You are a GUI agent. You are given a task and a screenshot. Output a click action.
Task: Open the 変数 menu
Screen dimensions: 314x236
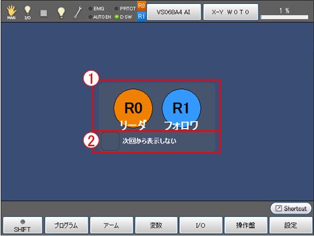[156, 226]
